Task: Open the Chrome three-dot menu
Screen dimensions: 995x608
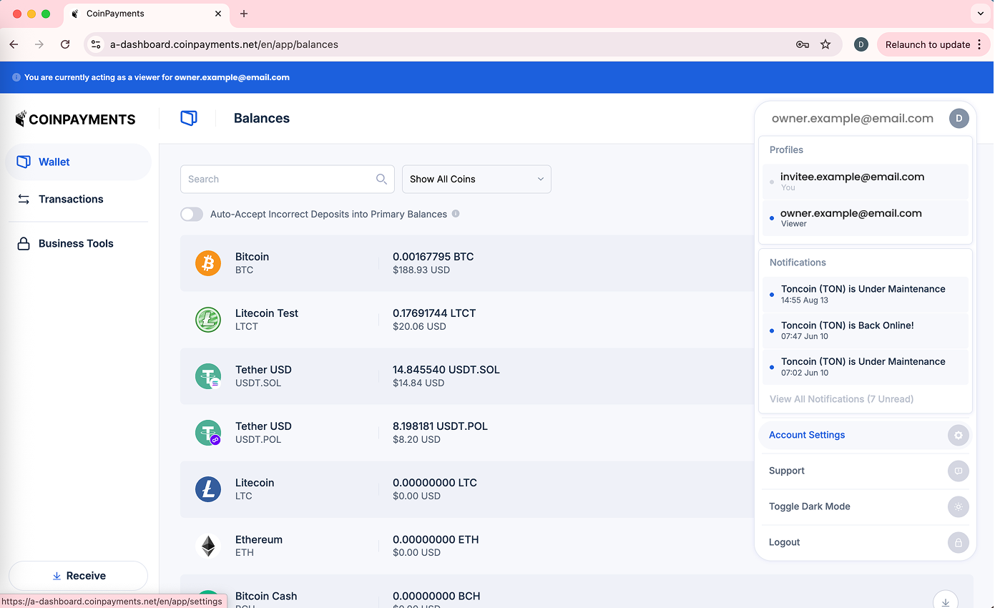Action: [x=979, y=44]
